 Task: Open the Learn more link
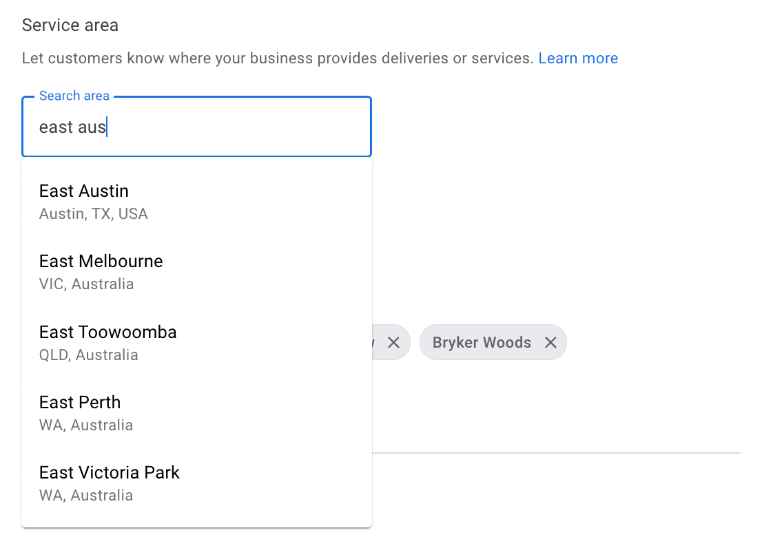pos(578,59)
